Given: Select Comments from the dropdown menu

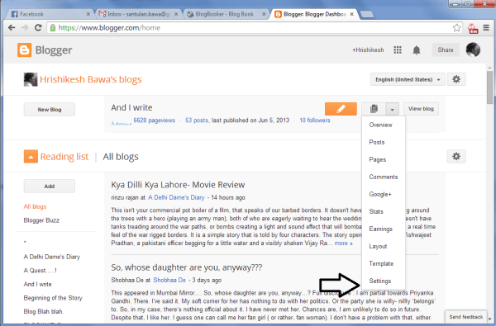Looking at the screenshot, I should coord(383,177).
